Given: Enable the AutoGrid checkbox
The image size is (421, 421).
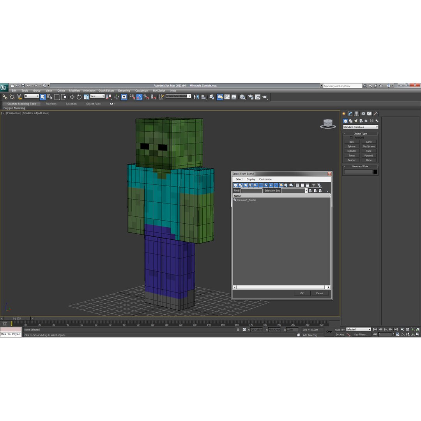Looking at the screenshot, I should [351, 138].
